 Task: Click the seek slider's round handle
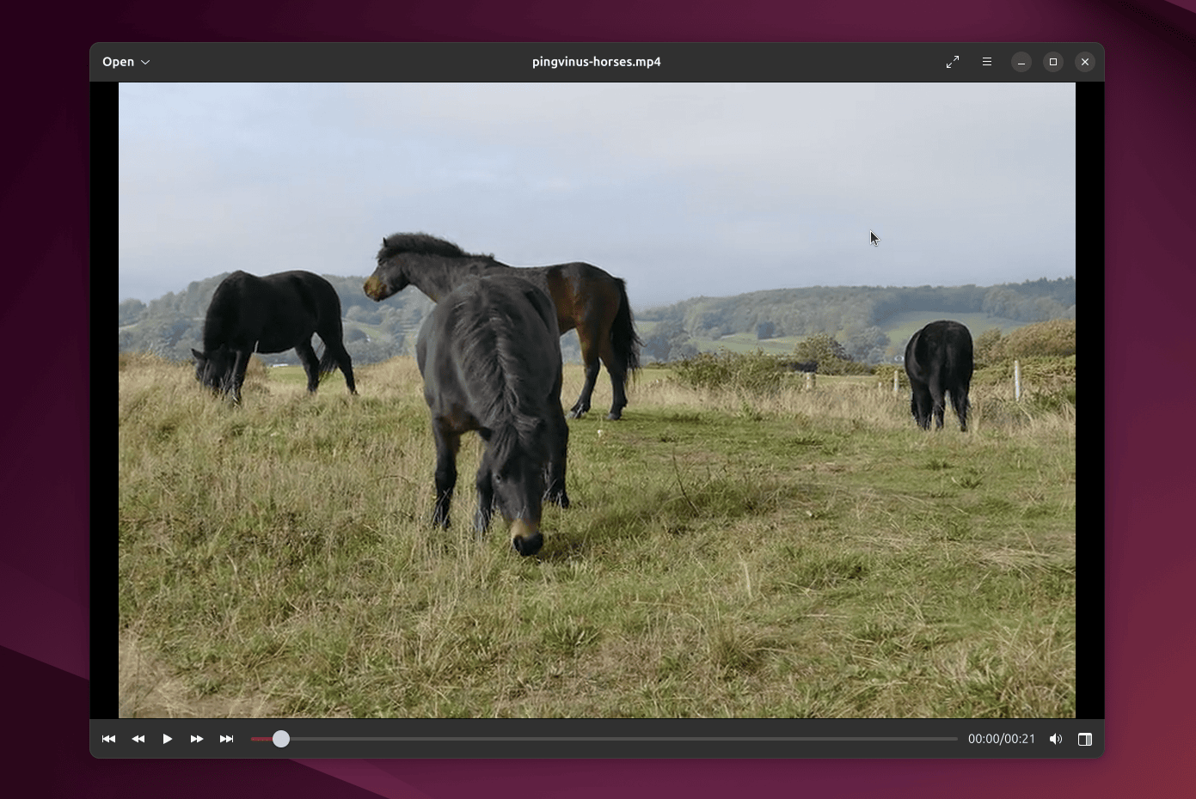281,739
